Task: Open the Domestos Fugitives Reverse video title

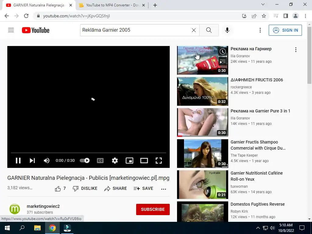Action: pos(257,204)
